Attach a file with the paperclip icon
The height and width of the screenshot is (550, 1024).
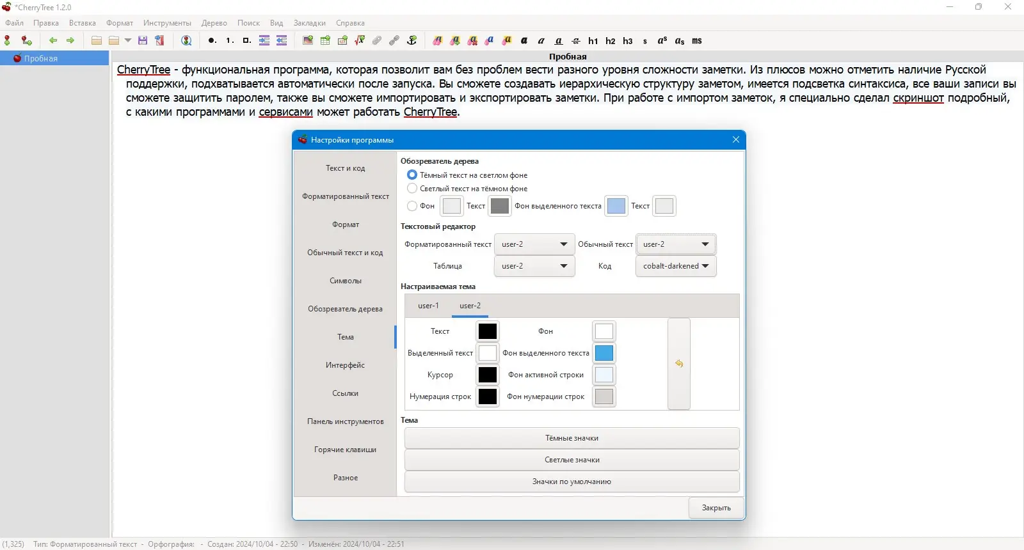pos(377,40)
